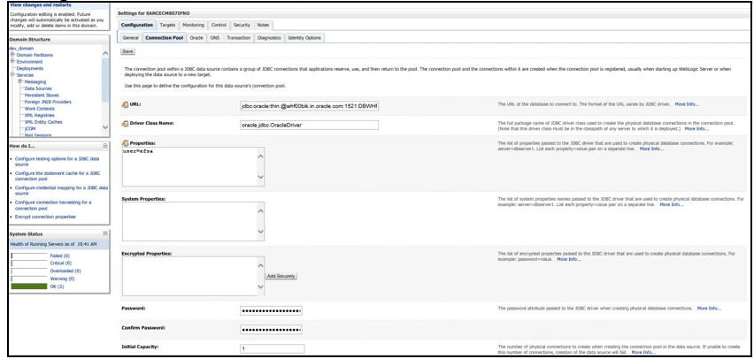Click the restart-required icon beside URL label
Image resolution: width=754 pixels, height=359 pixels.
coord(125,104)
